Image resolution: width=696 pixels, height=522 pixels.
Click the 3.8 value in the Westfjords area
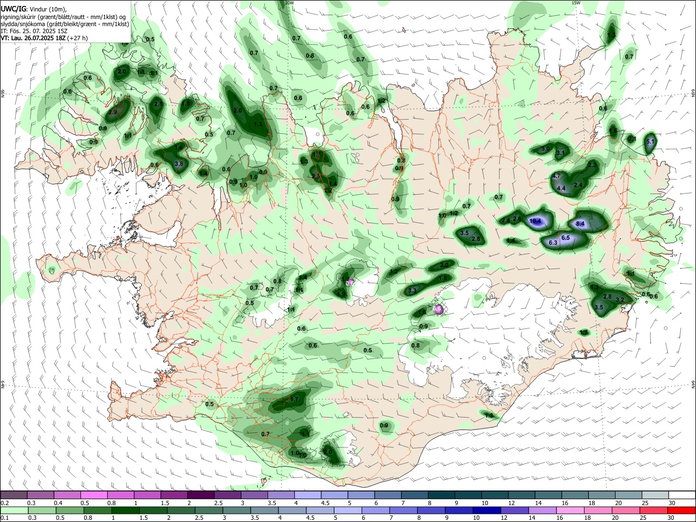coord(179,164)
